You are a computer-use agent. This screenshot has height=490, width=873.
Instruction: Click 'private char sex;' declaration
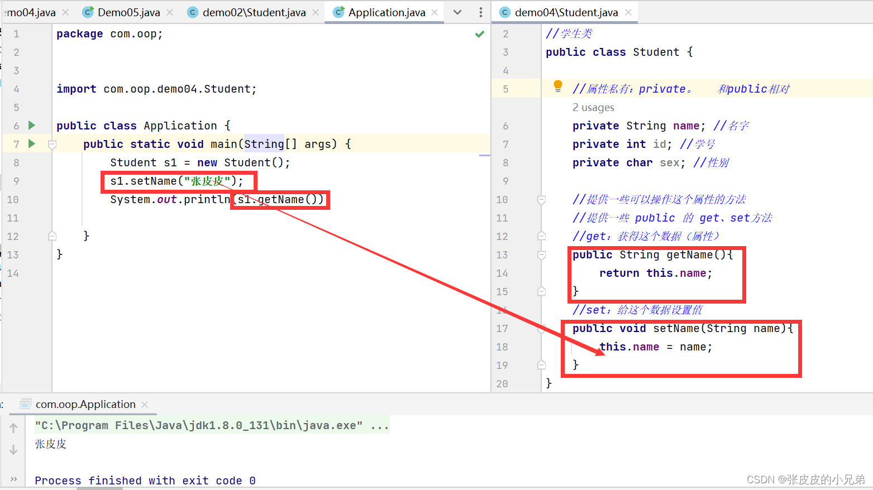629,162
